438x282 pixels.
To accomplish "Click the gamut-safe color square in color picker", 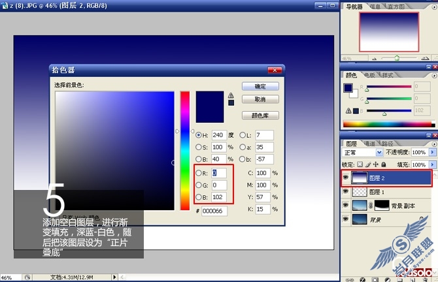I will coord(231,103).
